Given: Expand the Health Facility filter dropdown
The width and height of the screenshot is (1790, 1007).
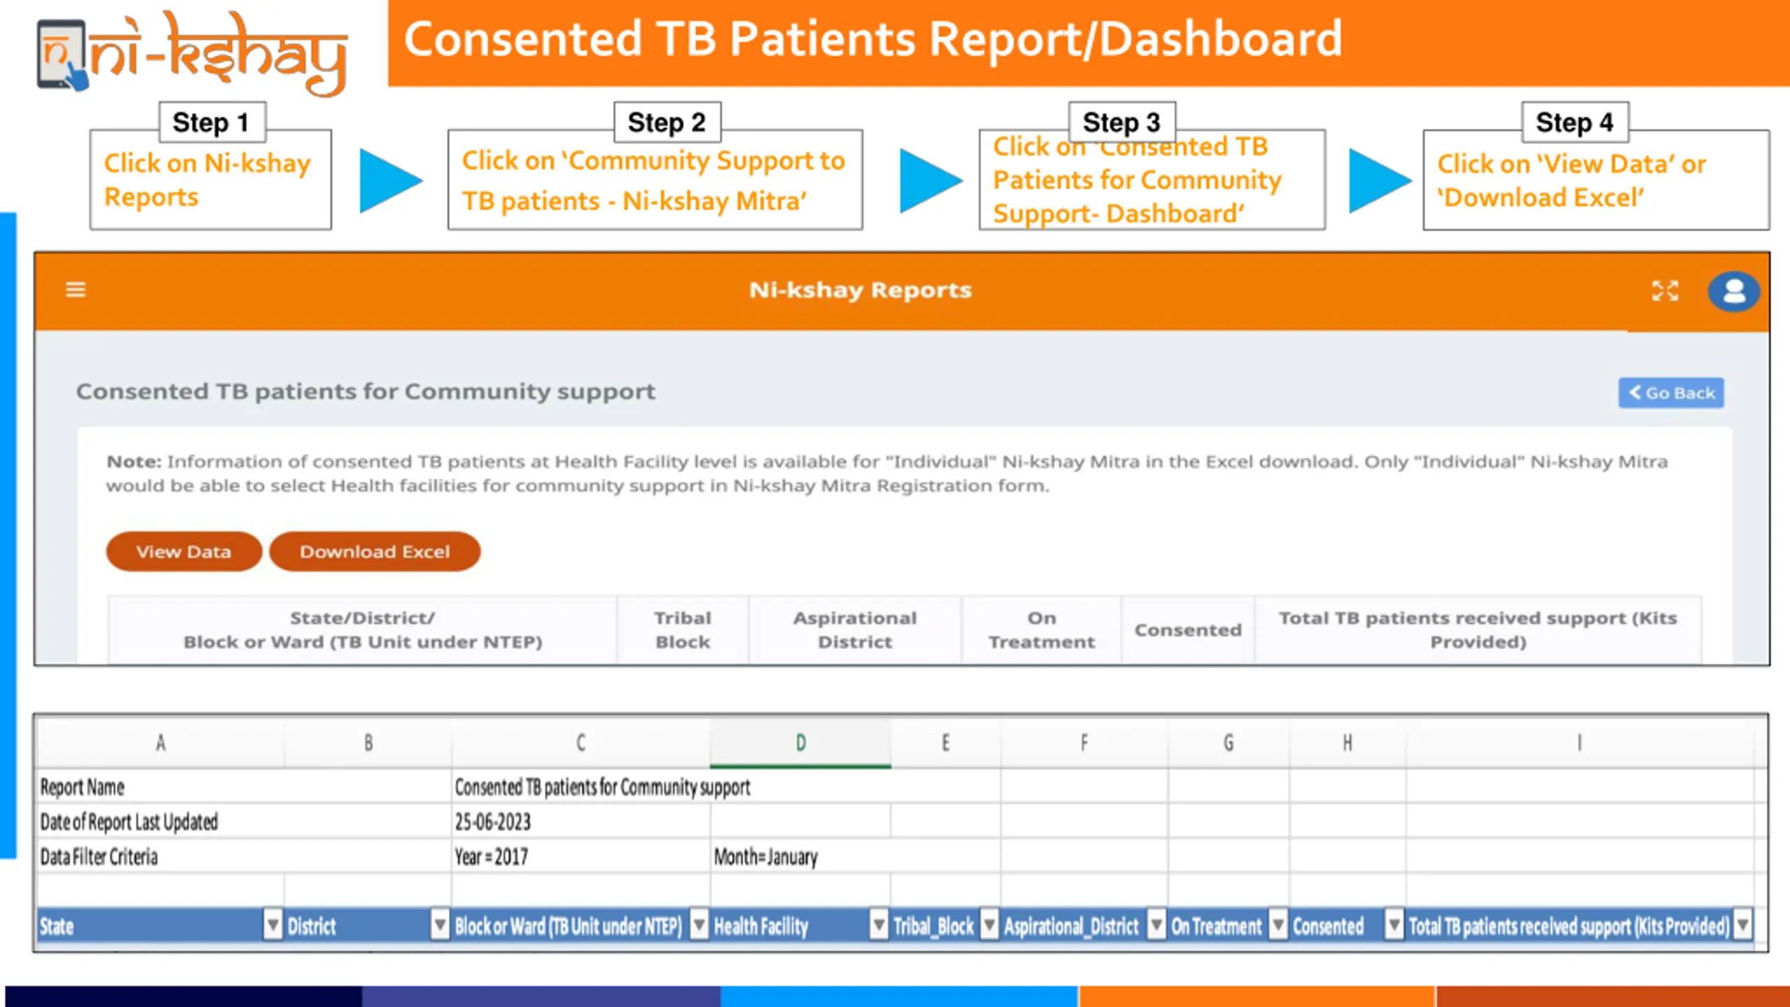Looking at the screenshot, I should (x=878, y=925).
